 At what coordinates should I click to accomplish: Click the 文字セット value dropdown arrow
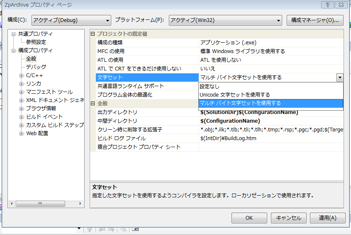click(x=340, y=78)
